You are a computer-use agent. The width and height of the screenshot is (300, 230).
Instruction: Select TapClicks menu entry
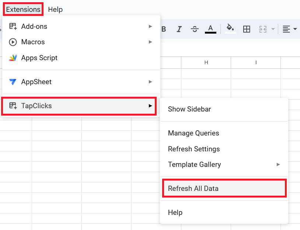click(79, 106)
